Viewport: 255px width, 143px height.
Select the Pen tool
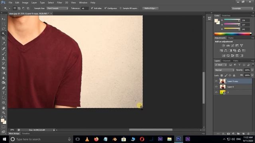click(x=4, y=88)
